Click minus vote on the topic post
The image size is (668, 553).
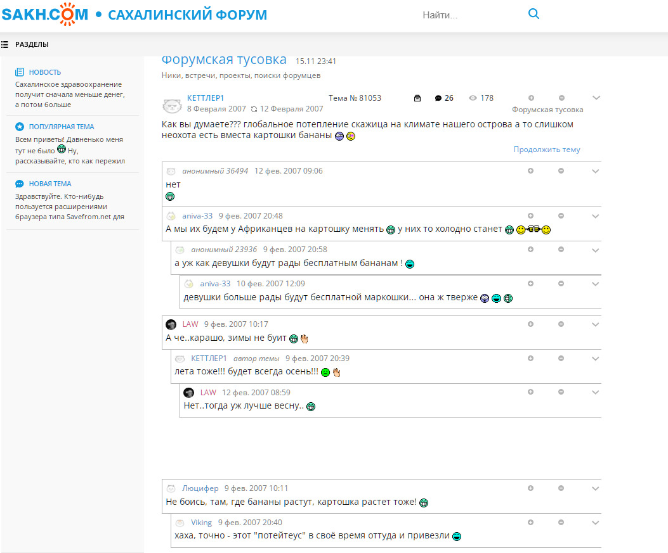click(x=561, y=98)
